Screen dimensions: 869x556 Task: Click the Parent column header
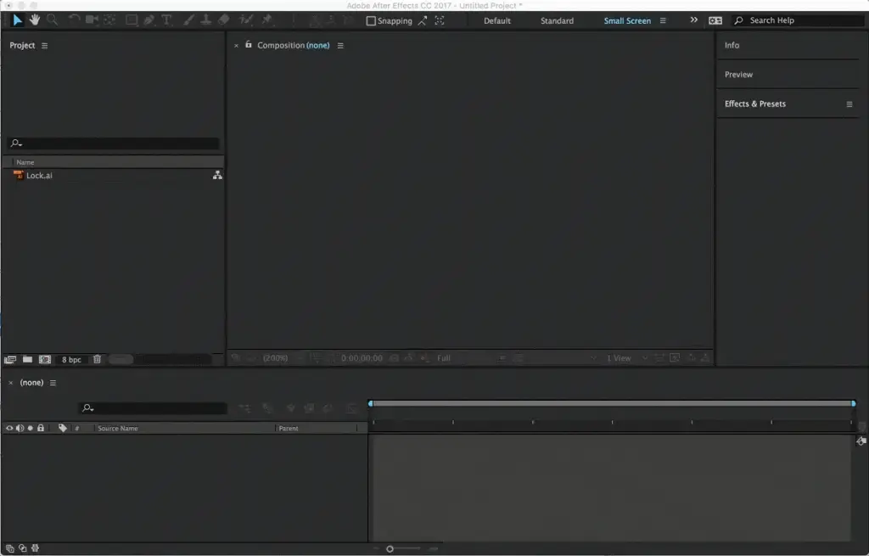pyautogui.click(x=289, y=429)
